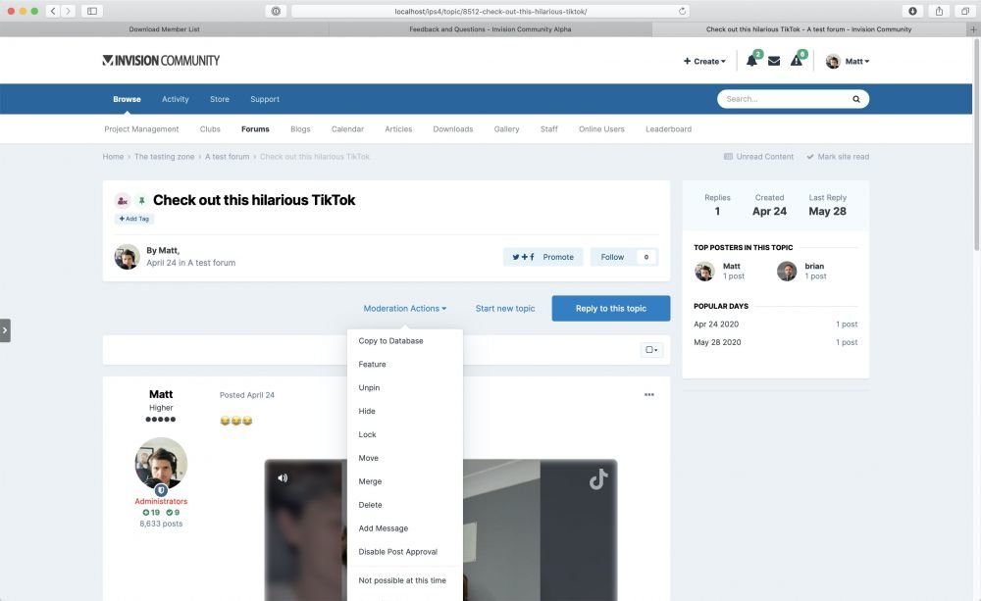Select Lock in the moderation menu
981x601 pixels.
(405, 434)
